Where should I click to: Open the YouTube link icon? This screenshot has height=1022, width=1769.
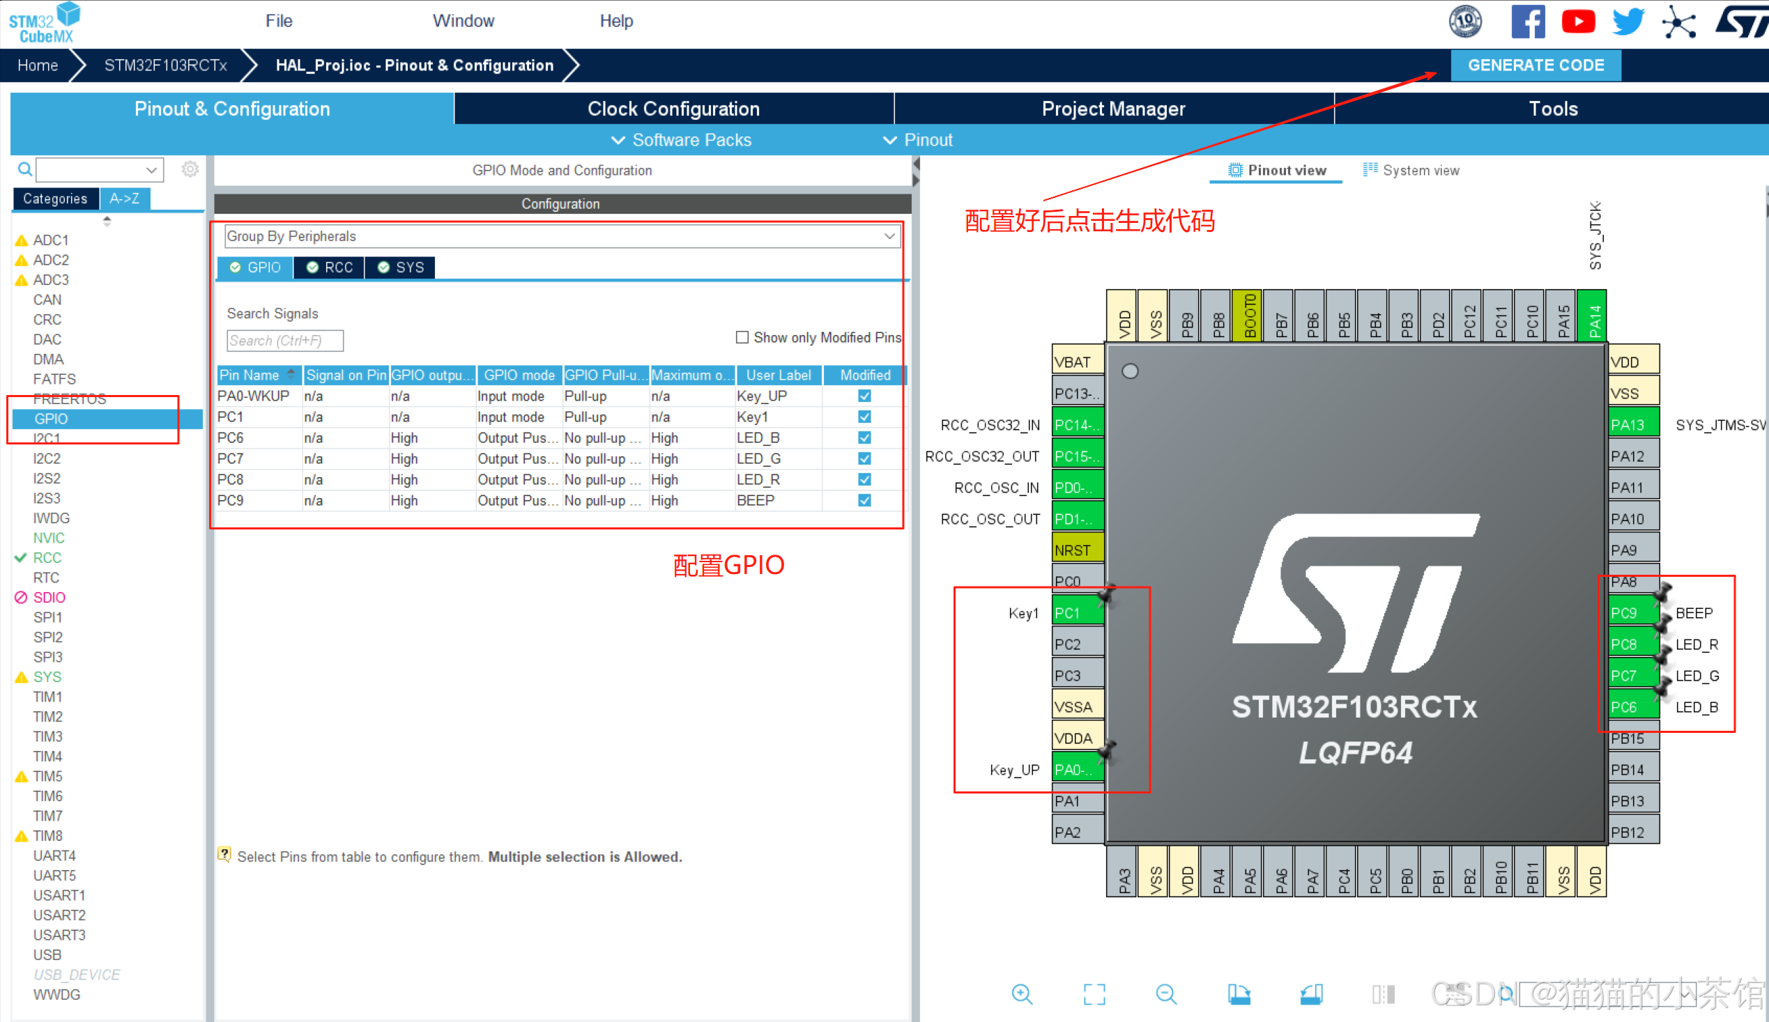(x=1578, y=22)
